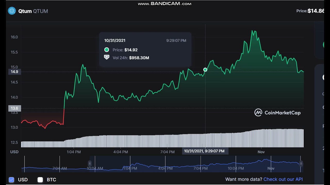Toggle the USD checkbox

tap(11, 180)
